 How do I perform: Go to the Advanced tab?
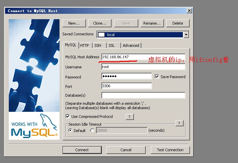pyautogui.click(x=131, y=45)
